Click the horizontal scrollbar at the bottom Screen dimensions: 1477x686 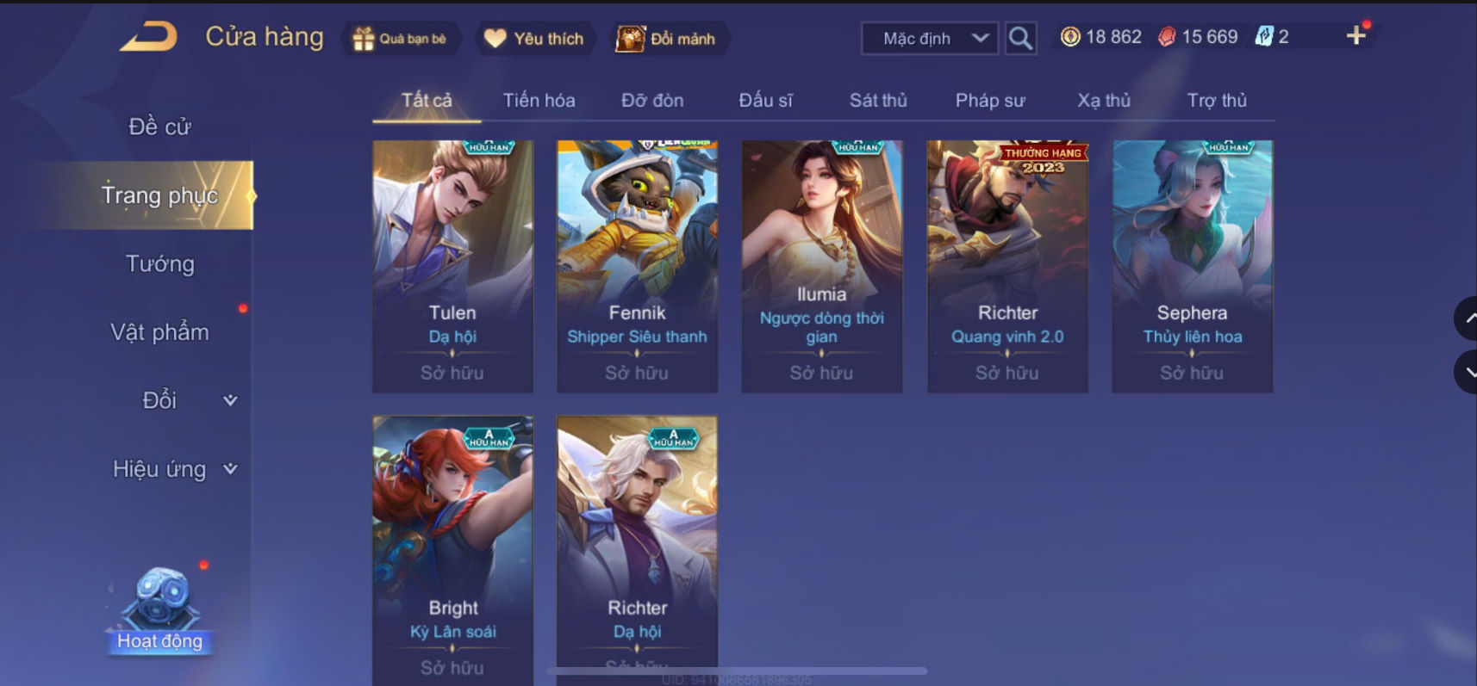tap(737, 671)
